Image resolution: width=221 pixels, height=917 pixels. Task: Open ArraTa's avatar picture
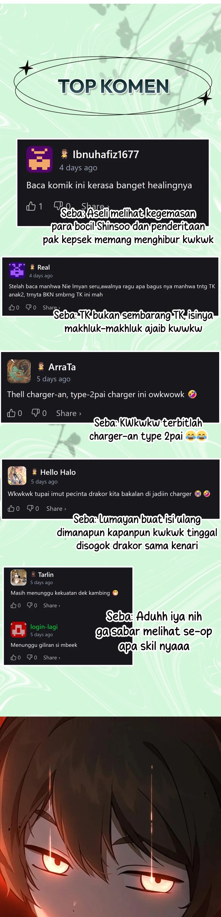coord(19,371)
